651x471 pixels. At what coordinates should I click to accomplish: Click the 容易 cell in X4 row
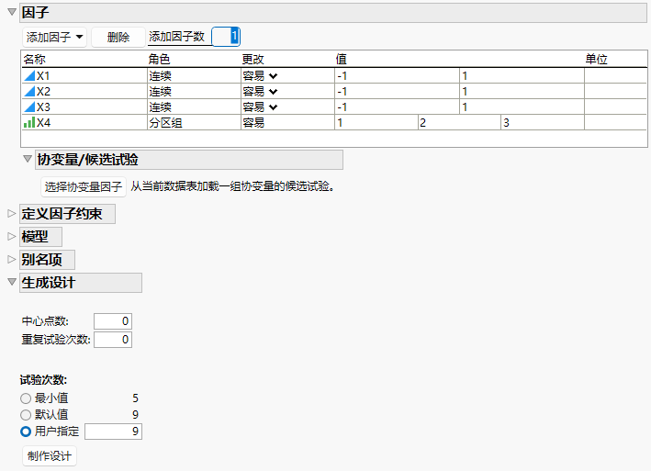[287, 122]
